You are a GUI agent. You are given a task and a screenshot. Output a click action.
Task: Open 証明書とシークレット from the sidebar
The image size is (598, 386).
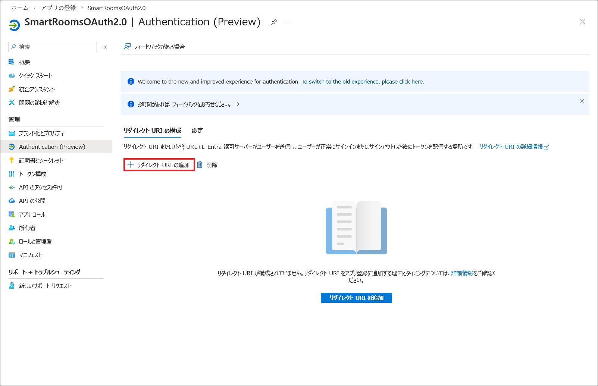[41, 160]
